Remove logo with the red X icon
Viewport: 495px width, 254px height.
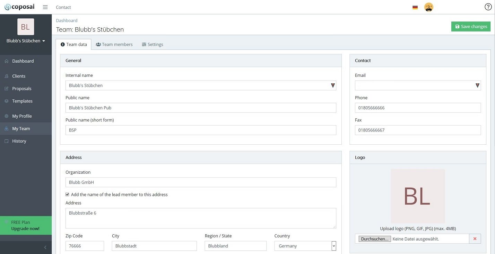point(475,239)
